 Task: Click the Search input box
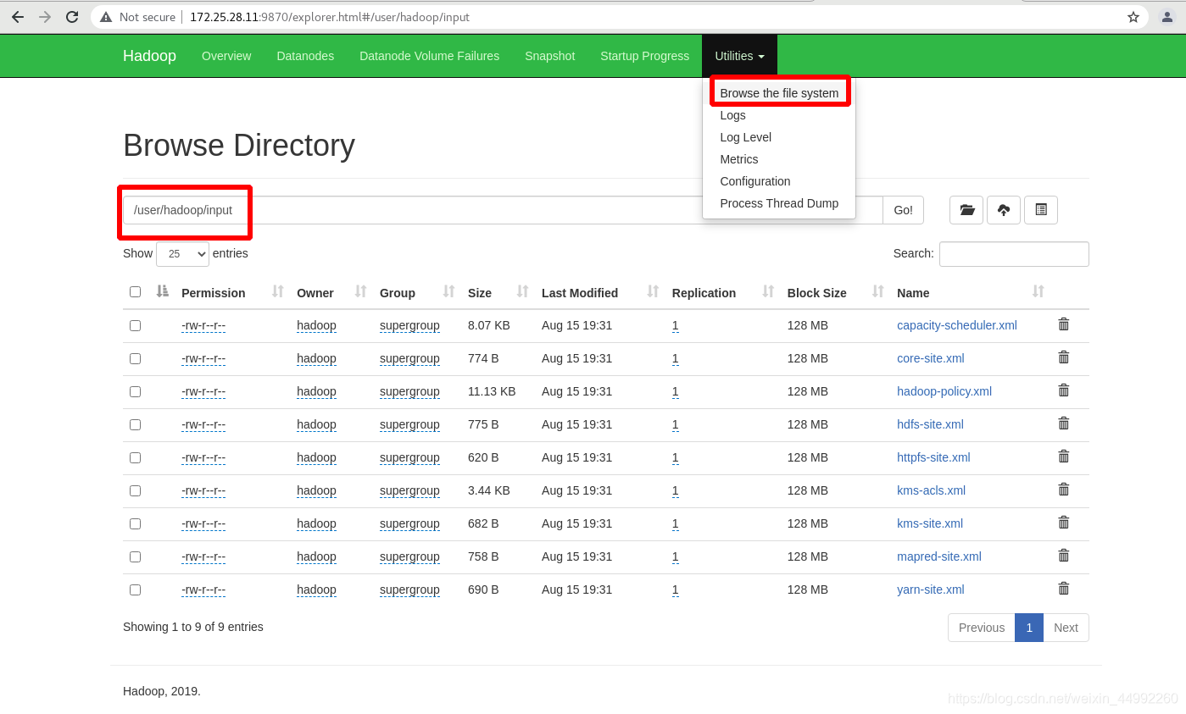(x=1014, y=254)
